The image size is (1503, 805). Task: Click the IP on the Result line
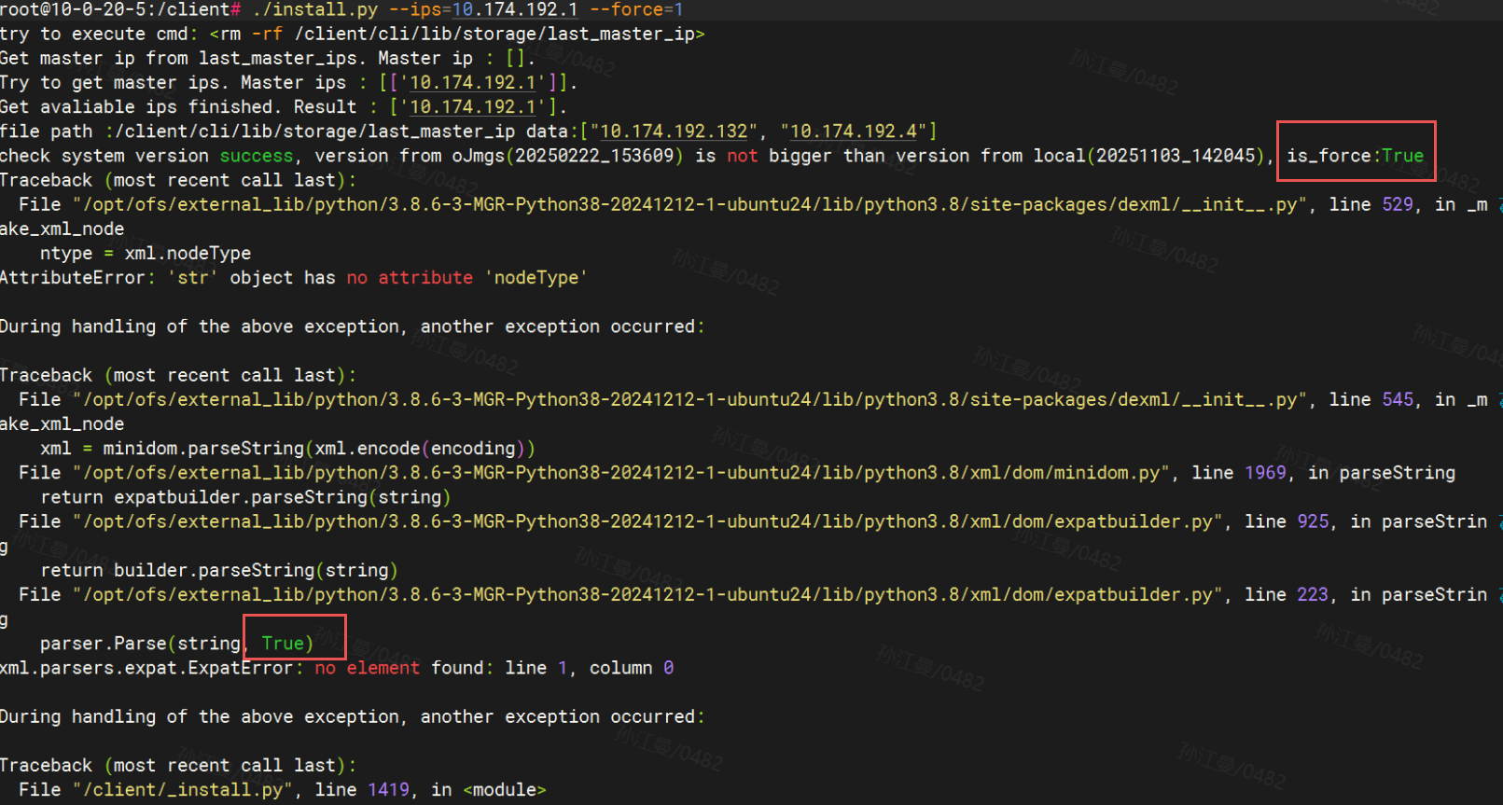[473, 107]
